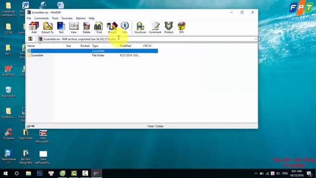The width and height of the screenshot is (316, 178).
Task: Click the TeamViewer 11 desktop icon
Action: (8, 157)
